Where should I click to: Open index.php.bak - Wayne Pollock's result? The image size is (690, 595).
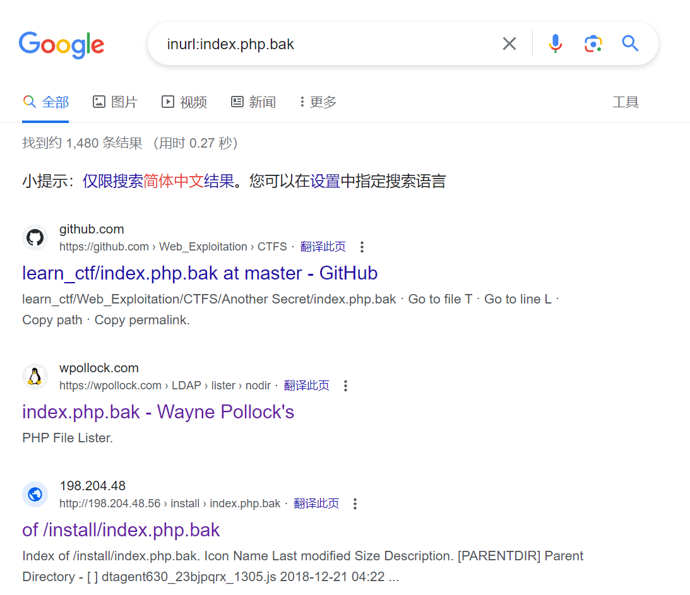[158, 412]
